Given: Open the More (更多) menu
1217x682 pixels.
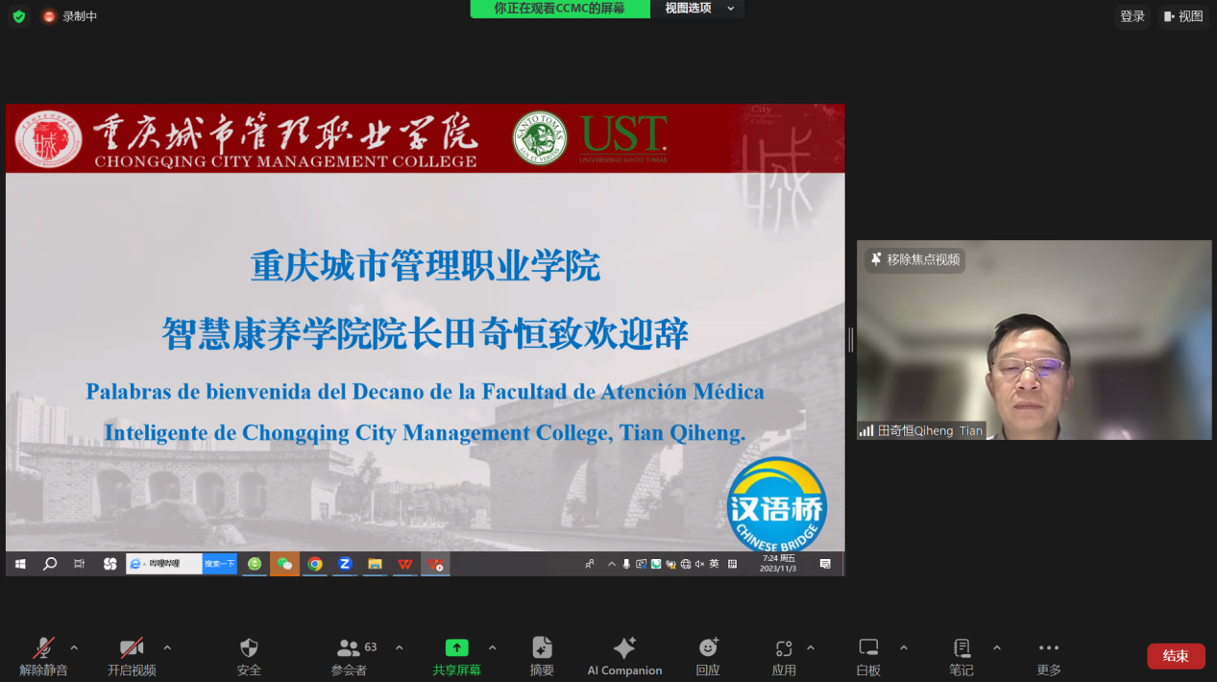Looking at the screenshot, I should (x=1049, y=648).
